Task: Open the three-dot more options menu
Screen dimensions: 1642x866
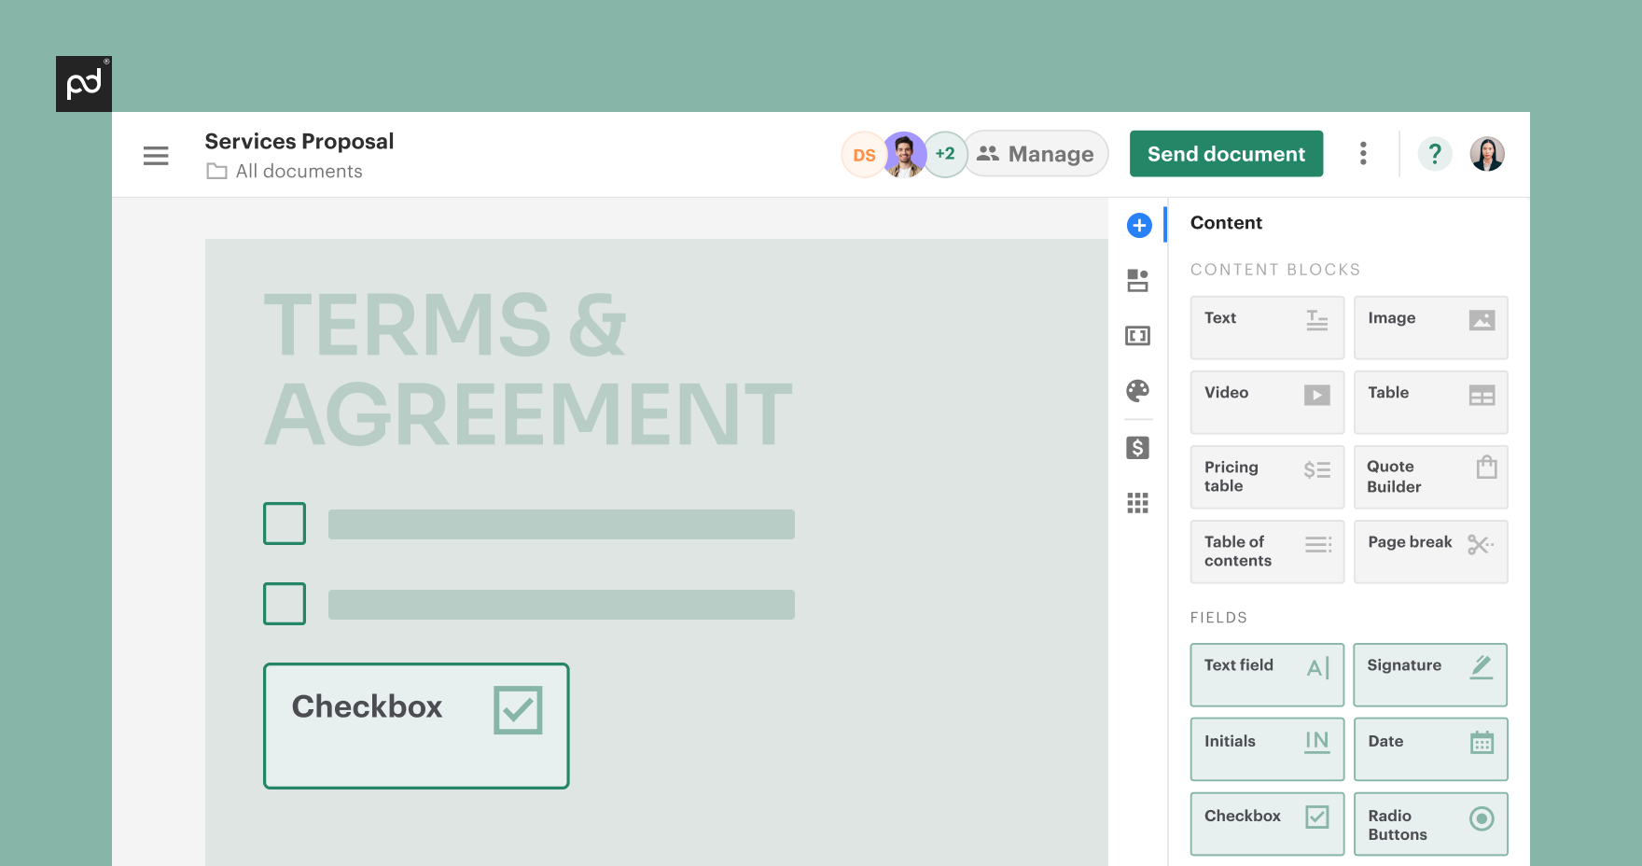Action: coord(1363,154)
